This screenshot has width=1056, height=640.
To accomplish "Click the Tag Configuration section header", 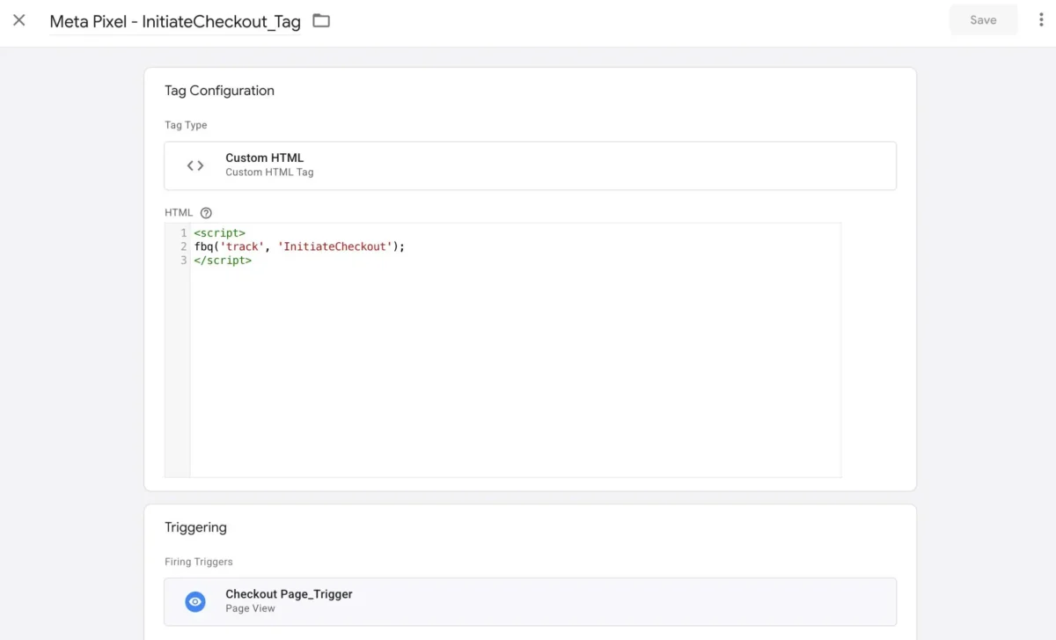I will (x=219, y=90).
